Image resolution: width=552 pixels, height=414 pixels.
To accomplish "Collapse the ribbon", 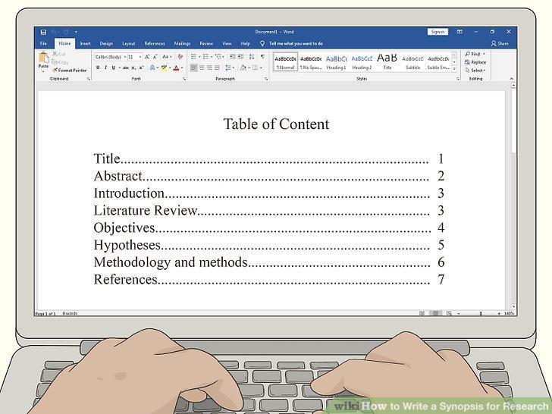I will click(x=512, y=79).
